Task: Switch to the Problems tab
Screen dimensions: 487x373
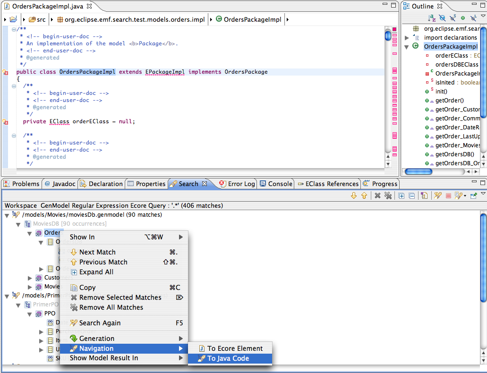Action: click(x=22, y=184)
